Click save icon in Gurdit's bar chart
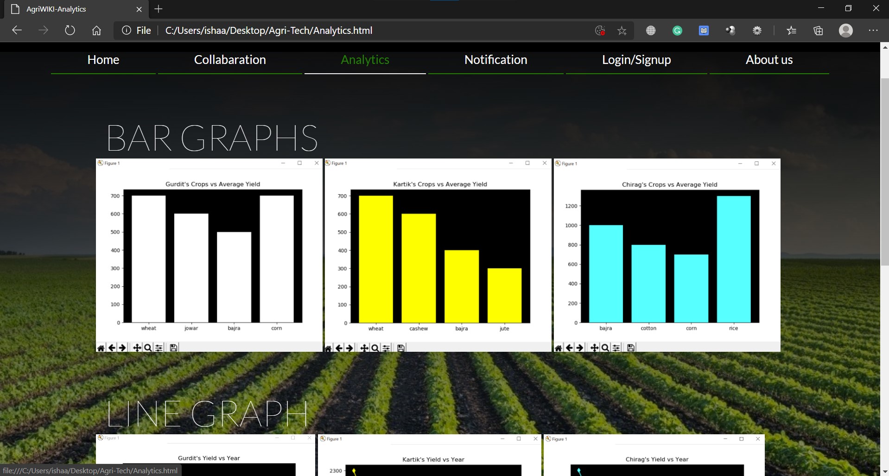Image resolution: width=889 pixels, height=476 pixels. point(173,348)
